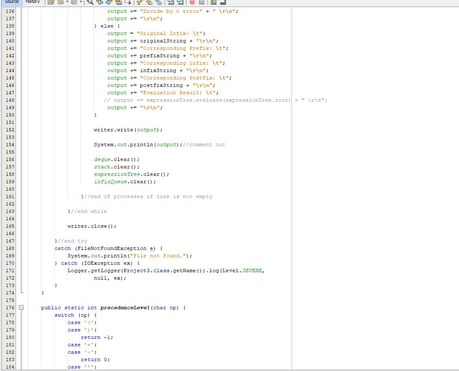
Task: Uncomment the selected lines using the toolbar icon
Action: point(223,2)
